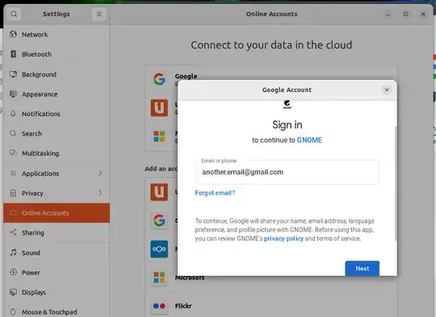Screen dimensions: 436x317
Task: Minimize the Settings window
Action: 388,14
